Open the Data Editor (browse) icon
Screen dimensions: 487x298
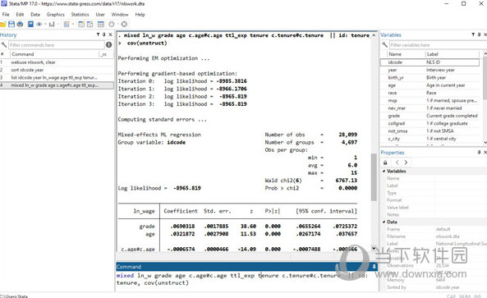click(x=90, y=24)
